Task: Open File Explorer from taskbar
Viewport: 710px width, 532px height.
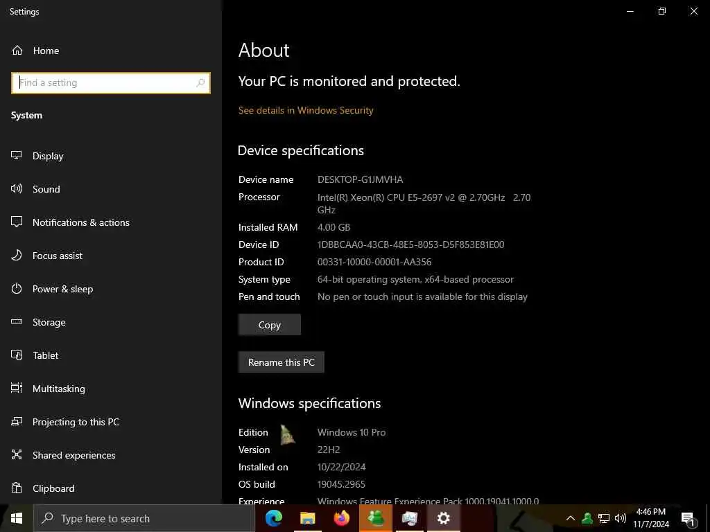Action: click(307, 518)
